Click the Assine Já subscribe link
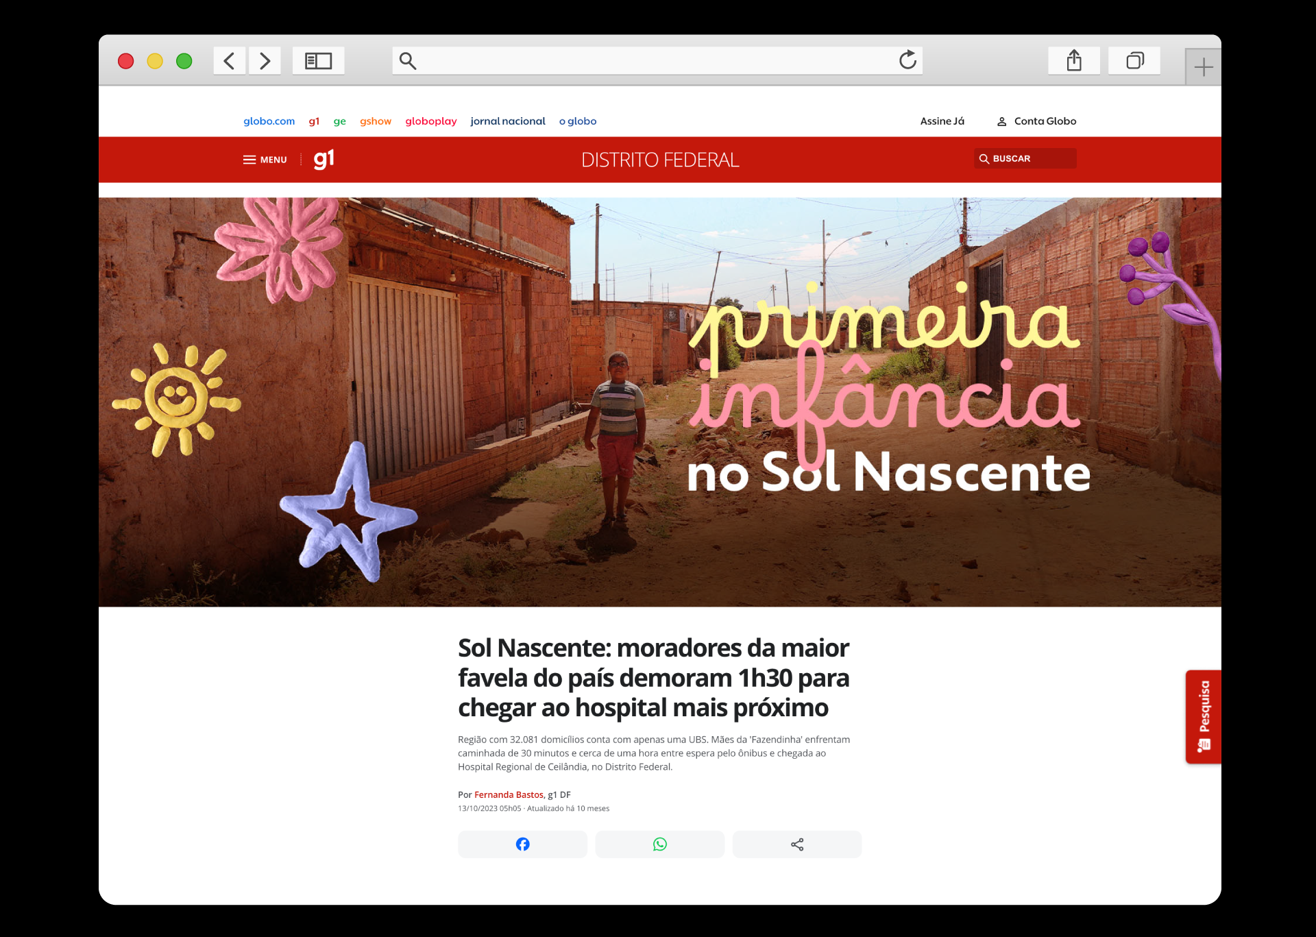 coord(942,121)
